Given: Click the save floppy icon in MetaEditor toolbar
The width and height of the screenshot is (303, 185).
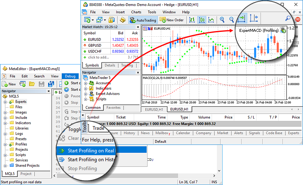Looking at the screenshot, I should [x=41, y=84].
